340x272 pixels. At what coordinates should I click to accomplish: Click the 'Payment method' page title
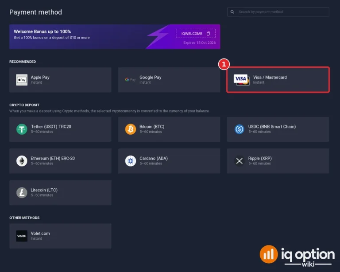tap(35, 12)
